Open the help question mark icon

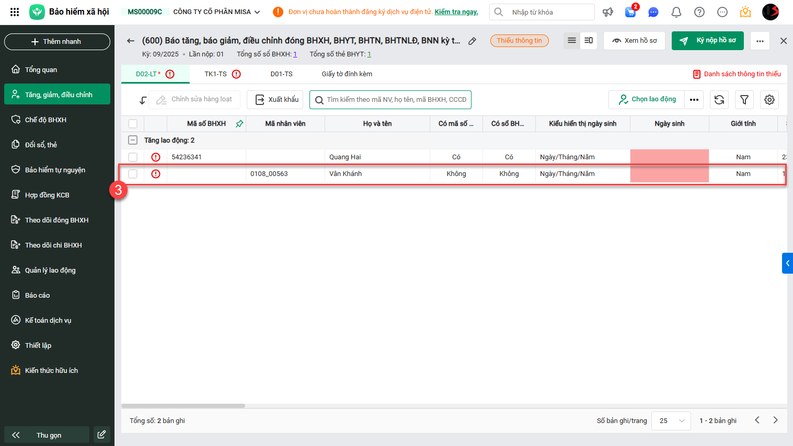pos(699,12)
